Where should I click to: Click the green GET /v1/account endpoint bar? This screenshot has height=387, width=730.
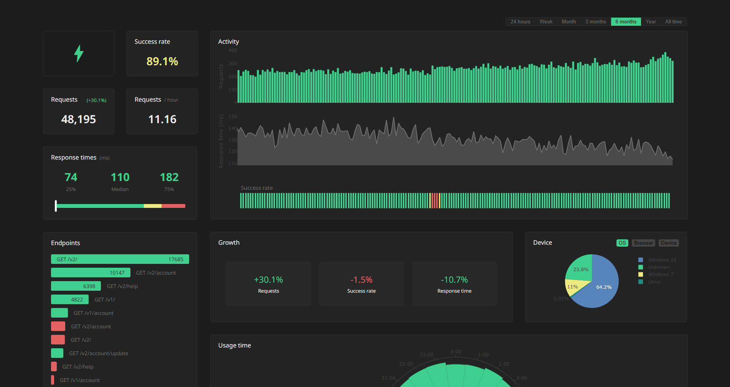(x=59, y=313)
